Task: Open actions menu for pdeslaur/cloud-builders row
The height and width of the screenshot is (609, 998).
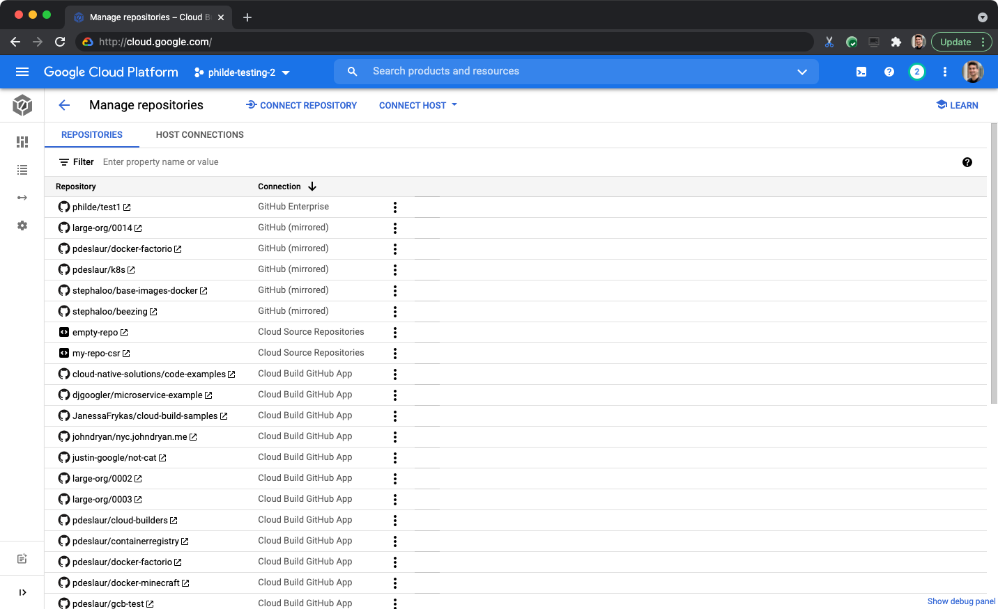Action: coord(395,521)
